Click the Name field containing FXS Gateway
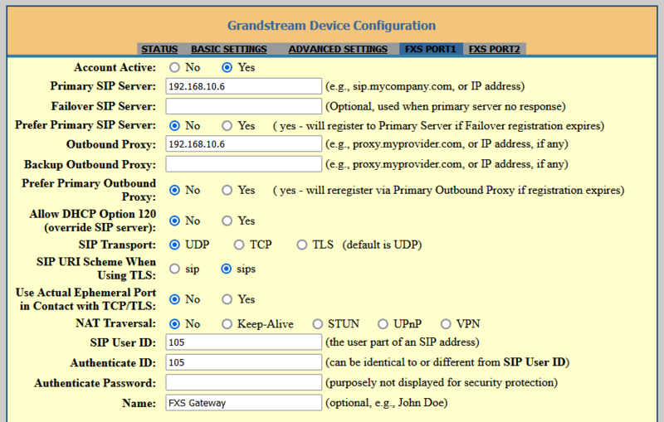 243,403
